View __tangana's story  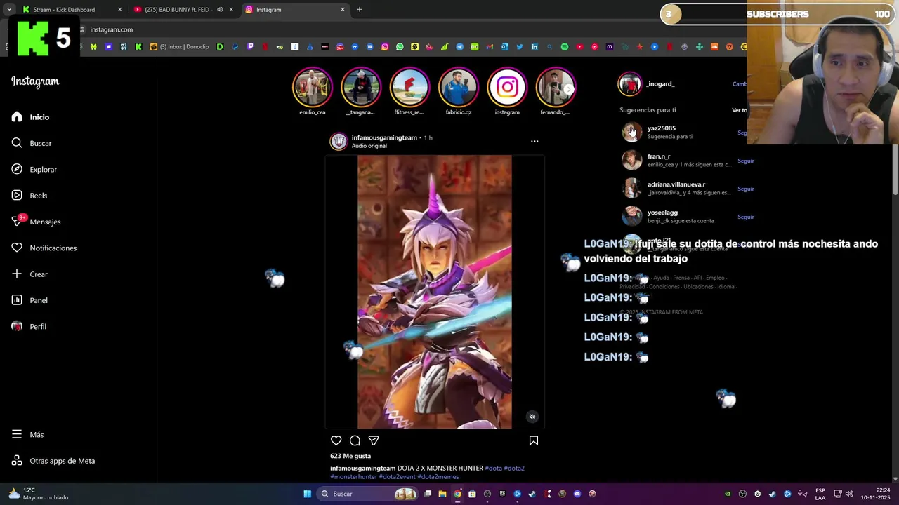[x=361, y=87]
